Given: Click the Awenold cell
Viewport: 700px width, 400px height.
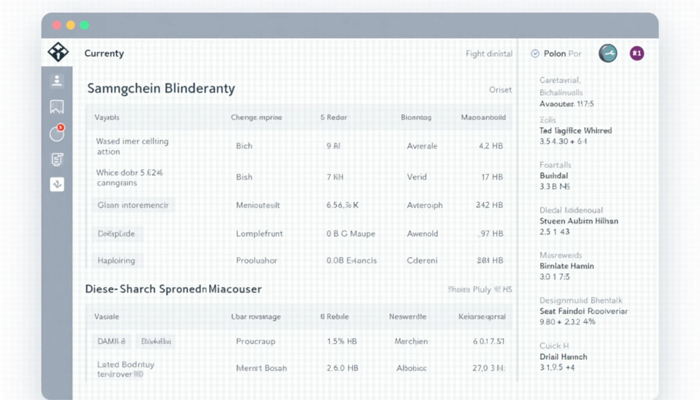Looking at the screenshot, I should [x=422, y=234].
